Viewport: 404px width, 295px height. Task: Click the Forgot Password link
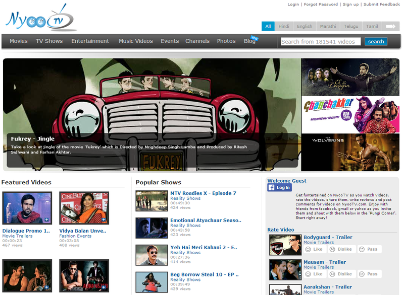pos(321,5)
